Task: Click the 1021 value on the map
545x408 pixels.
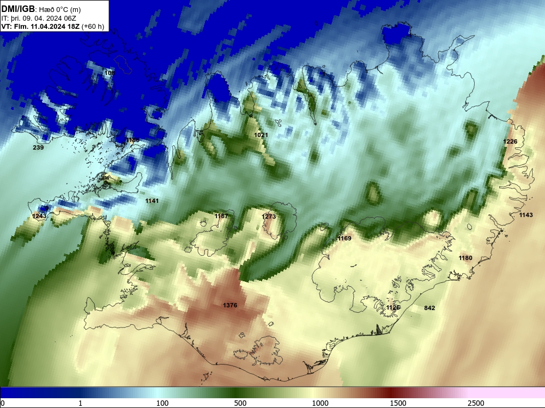Action: click(261, 135)
